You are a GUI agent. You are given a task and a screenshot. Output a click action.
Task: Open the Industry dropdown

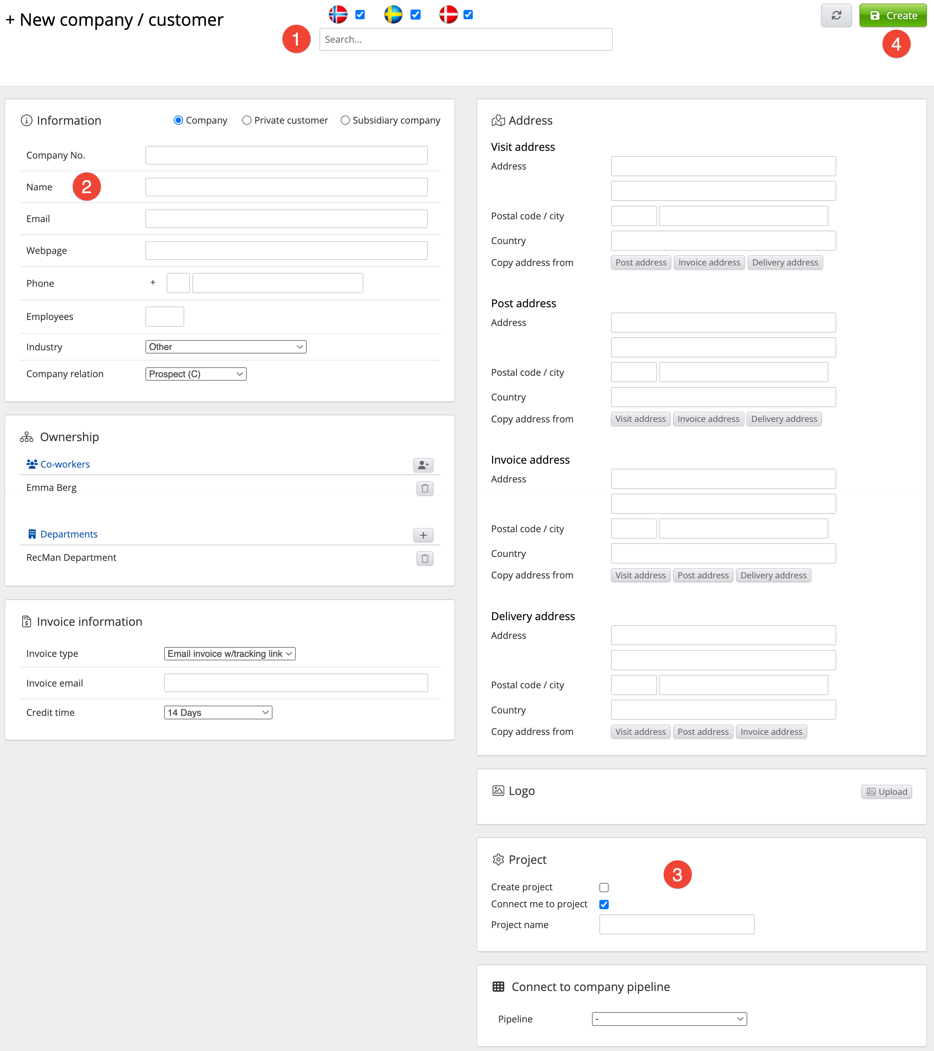coord(226,347)
